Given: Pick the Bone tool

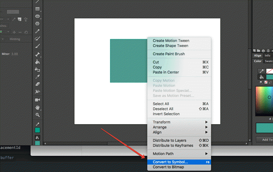Looking at the screenshot, I should (37, 54).
